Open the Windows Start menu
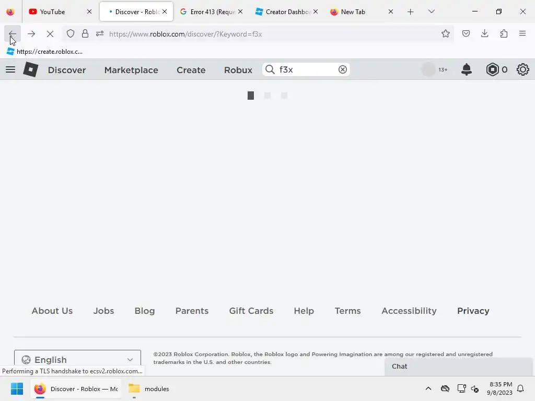This screenshot has width=535, height=401. [17, 388]
